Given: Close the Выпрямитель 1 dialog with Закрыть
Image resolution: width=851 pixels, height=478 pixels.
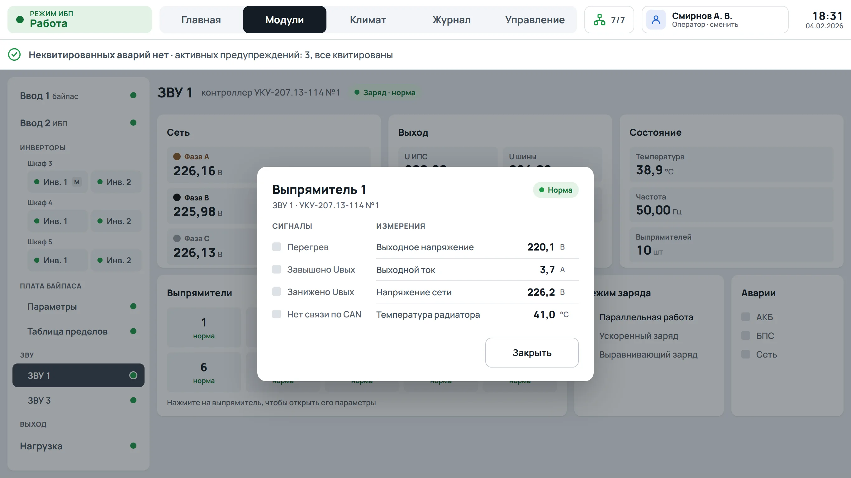Looking at the screenshot, I should (x=532, y=353).
